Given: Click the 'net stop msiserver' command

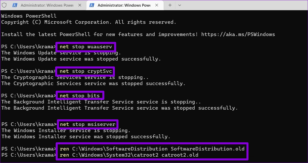Looking at the screenshot, I should point(87,124).
